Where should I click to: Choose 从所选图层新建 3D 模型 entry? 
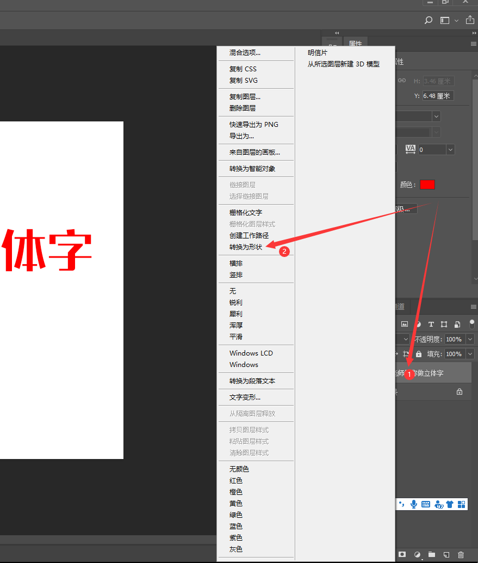(344, 64)
